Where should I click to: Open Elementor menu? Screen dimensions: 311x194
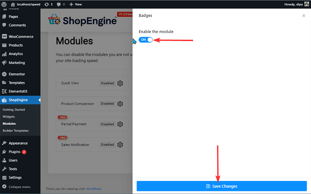tap(17, 74)
